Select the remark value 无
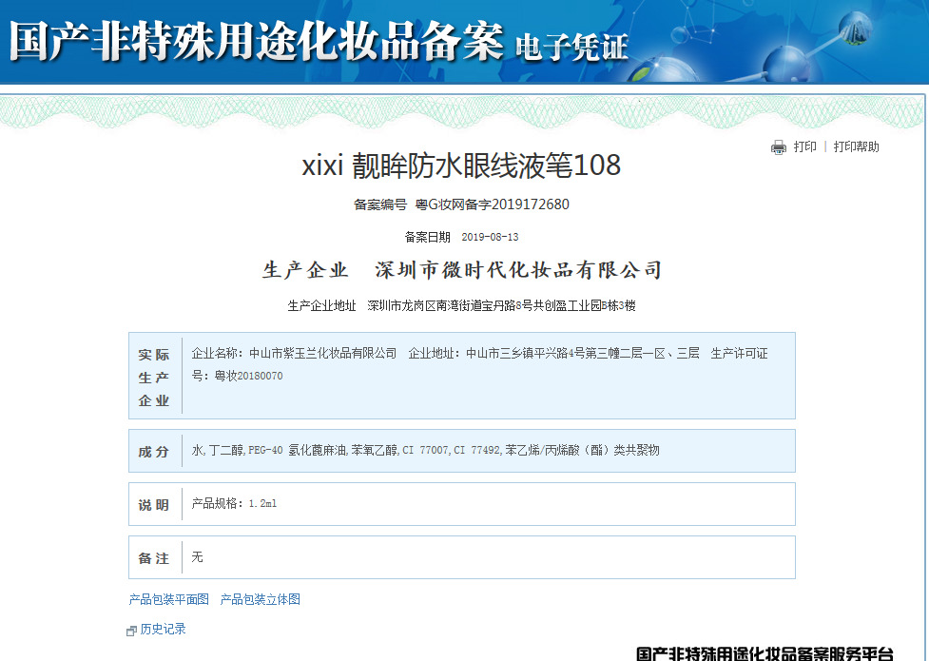The image size is (929, 661). pyautogui.click(x=197, y=556)
